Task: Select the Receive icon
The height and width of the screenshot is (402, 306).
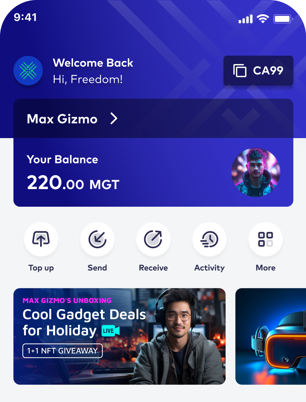Action: [153, 239]
